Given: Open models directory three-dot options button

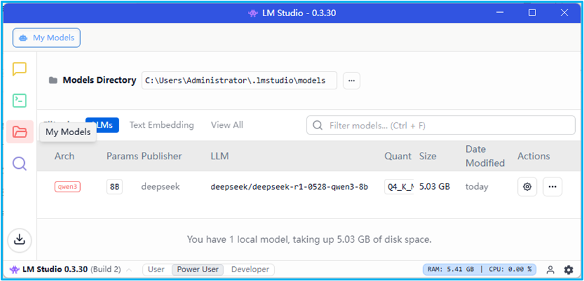Looking at the screenshot, I should [351, 81].
